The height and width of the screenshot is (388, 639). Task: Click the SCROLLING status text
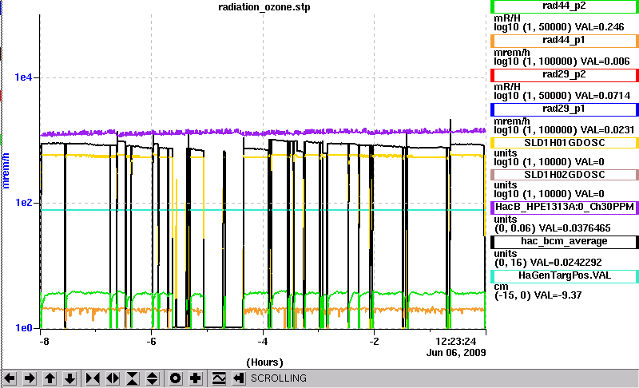pos(279,378)
